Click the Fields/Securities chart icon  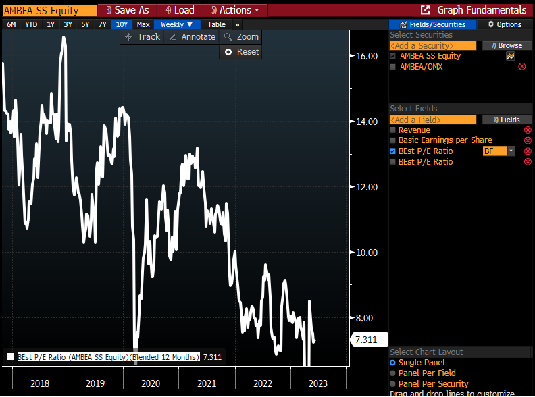[403, 24]
